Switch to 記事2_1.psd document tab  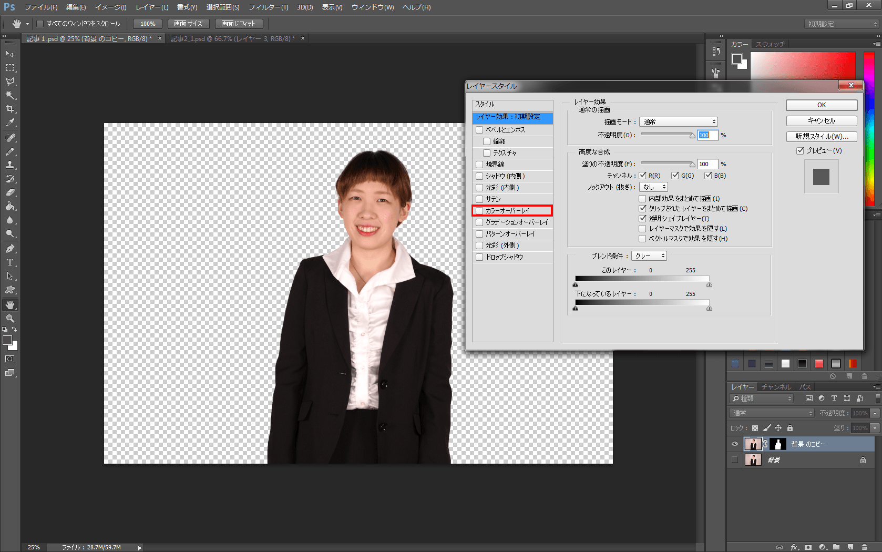click(x=233, y=39)
